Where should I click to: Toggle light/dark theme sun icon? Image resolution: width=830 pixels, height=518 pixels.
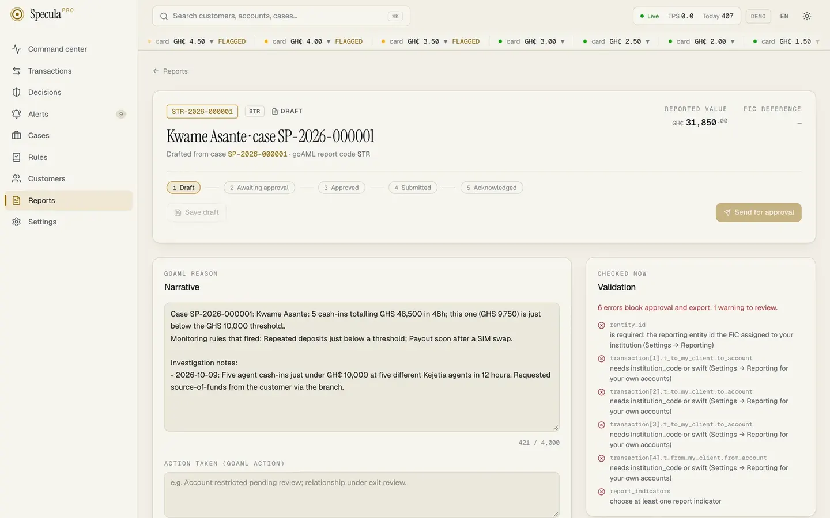click(x=807, y=16)
